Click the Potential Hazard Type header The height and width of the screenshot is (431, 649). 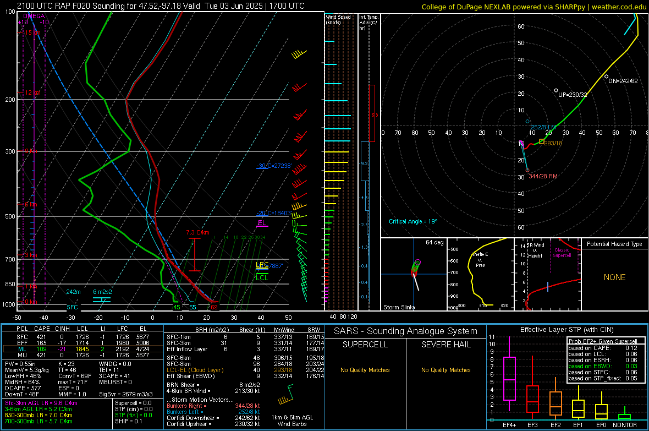click(614, 244)
